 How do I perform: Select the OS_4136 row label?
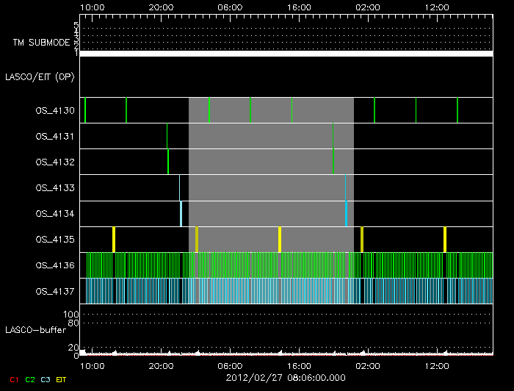click(x=55, y=265)
